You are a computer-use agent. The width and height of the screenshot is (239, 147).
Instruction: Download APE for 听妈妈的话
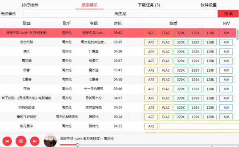click(151, 108)
